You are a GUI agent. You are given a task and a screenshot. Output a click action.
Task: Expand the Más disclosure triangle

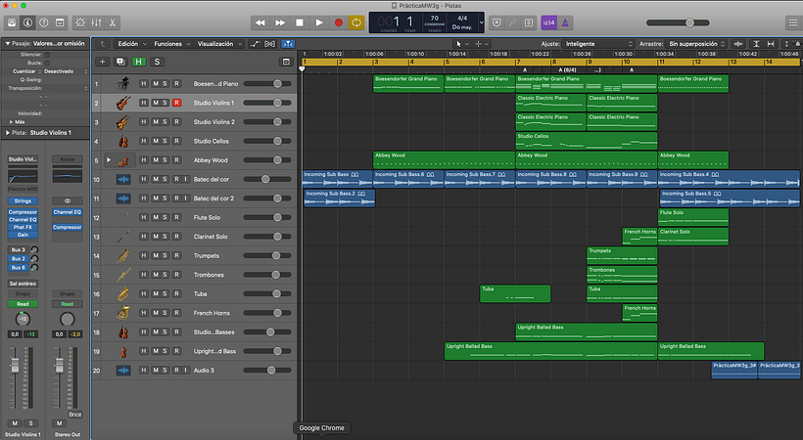[x=11, y=122]
